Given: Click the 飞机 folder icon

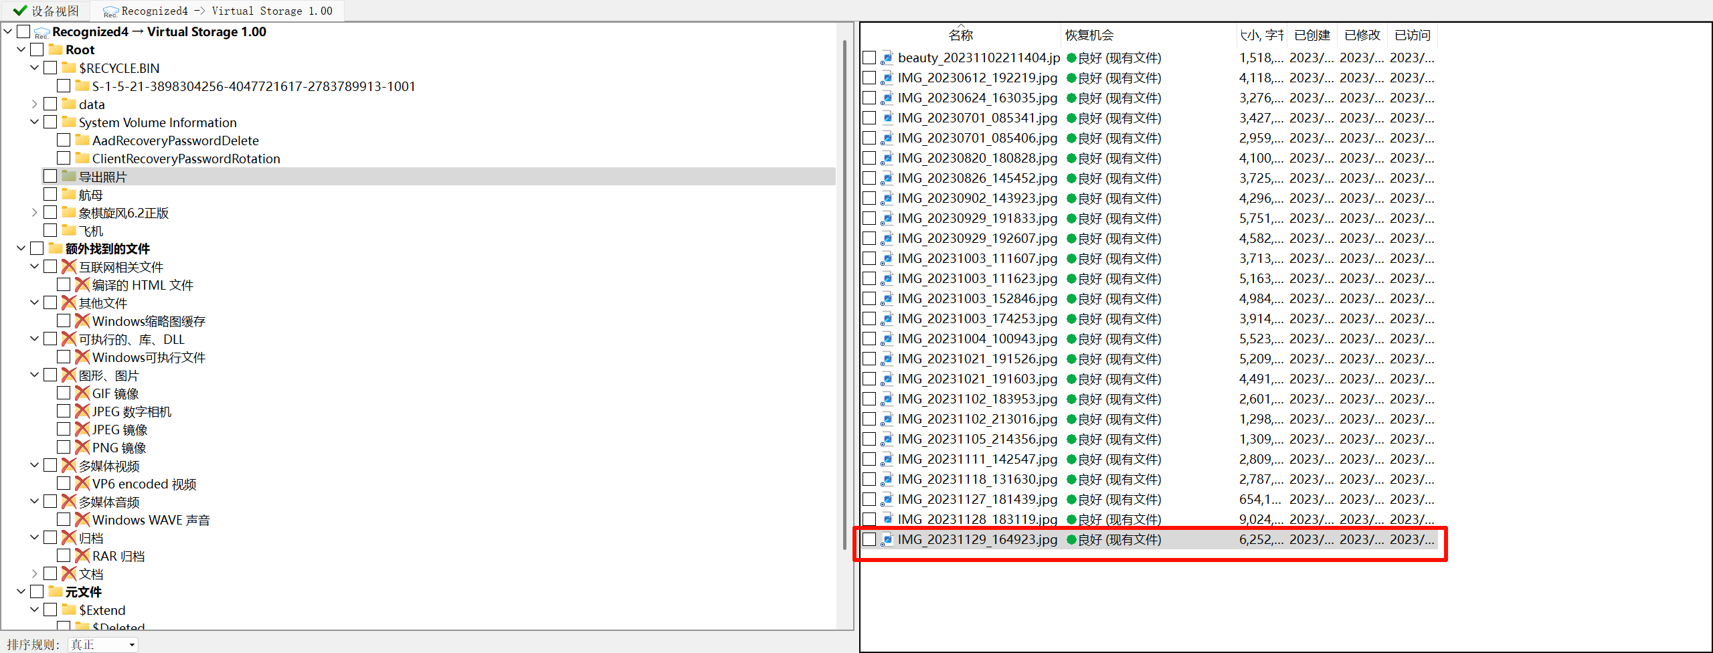Looking at the screenshot, I should click(69, 230).
